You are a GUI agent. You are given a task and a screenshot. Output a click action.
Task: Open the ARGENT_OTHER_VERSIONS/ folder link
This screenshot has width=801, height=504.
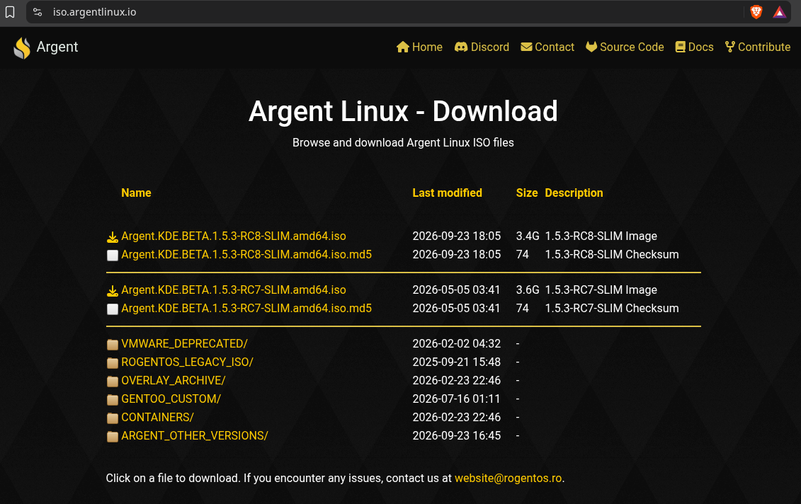point(195,435)
